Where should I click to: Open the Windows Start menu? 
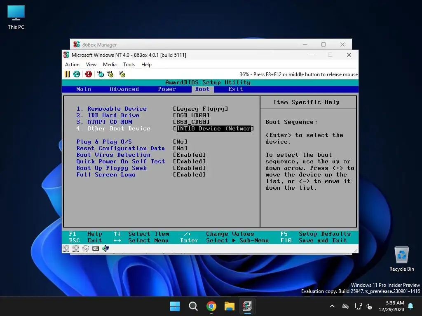click(175, 306)
